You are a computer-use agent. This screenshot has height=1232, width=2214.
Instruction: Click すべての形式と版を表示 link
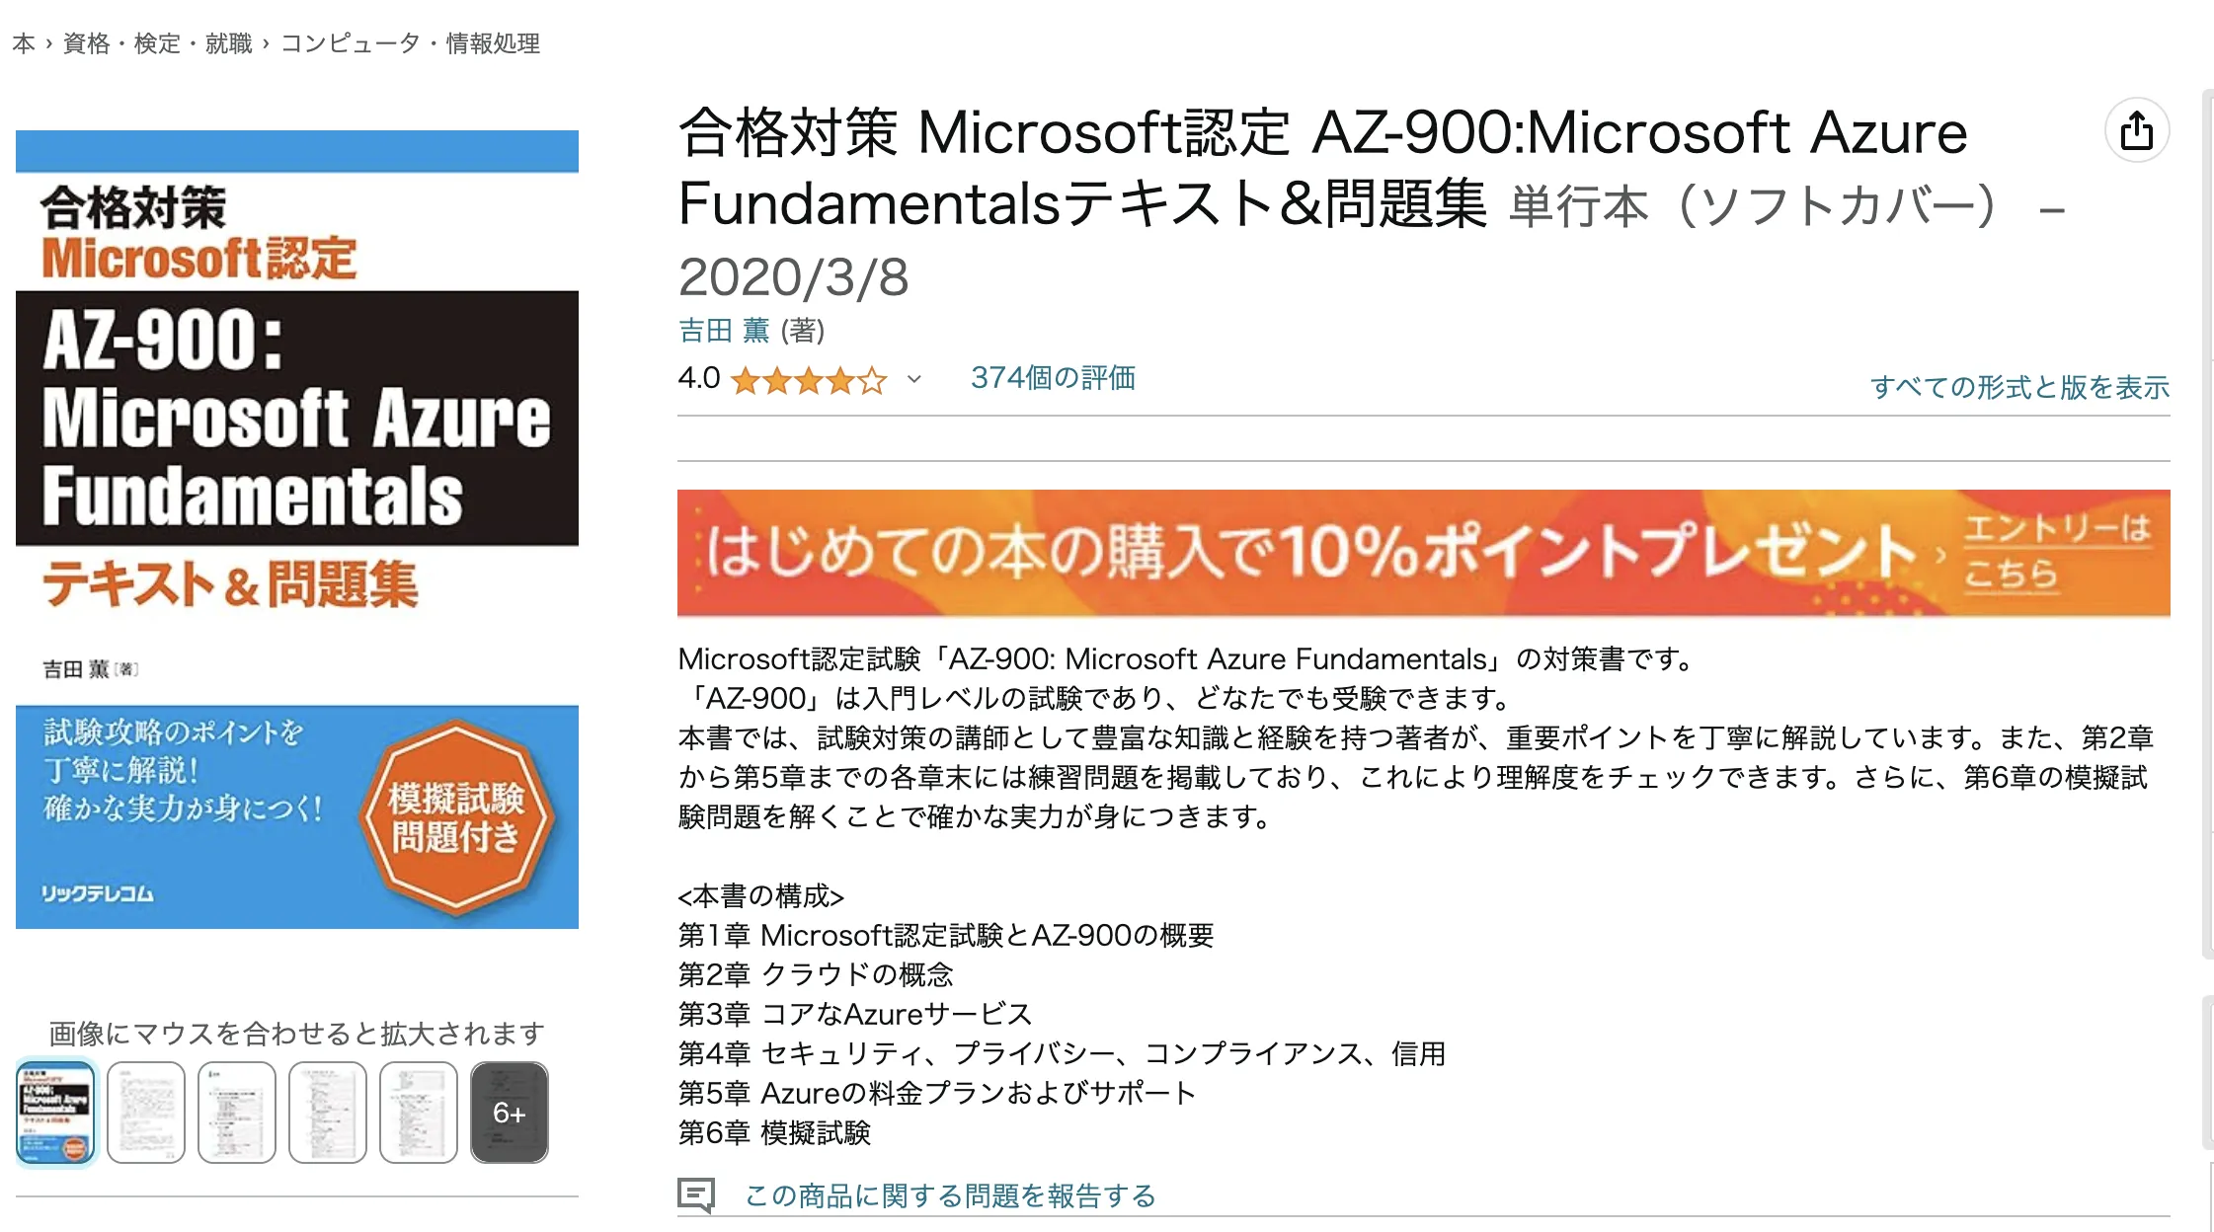point(2019,387)
